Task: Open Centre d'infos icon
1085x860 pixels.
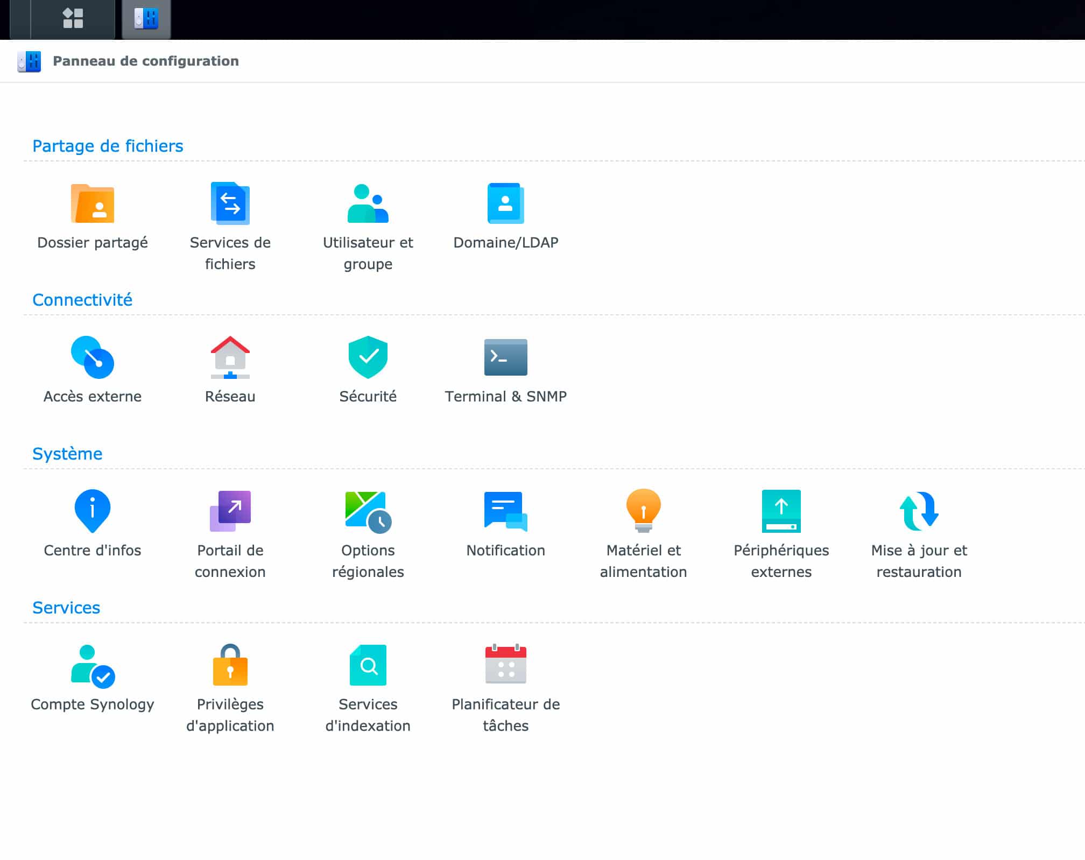Action: [x=93, y=511]
